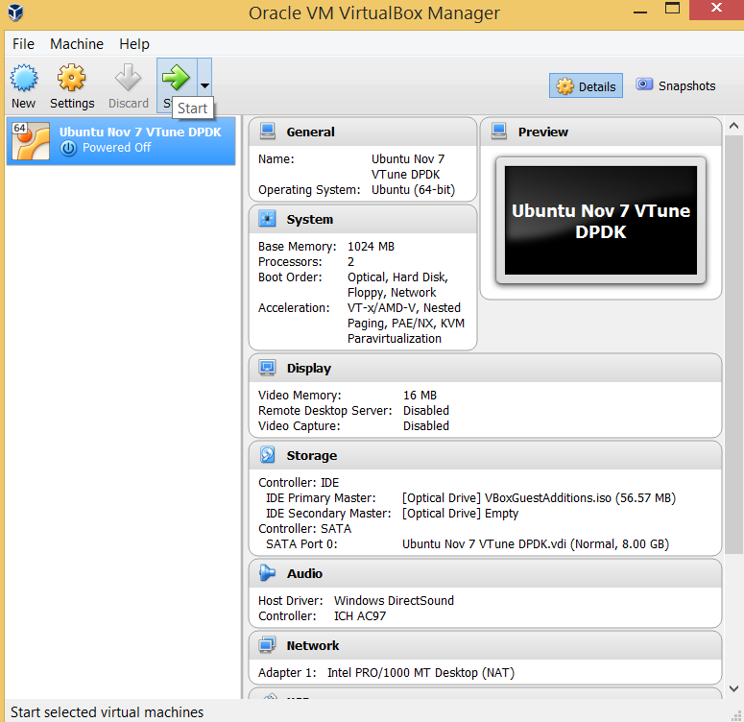Image resolution: width=744 pixels, height=722 pixels.
Task: Click the Windows DirectSound host driver value
Action: [394, 600]
